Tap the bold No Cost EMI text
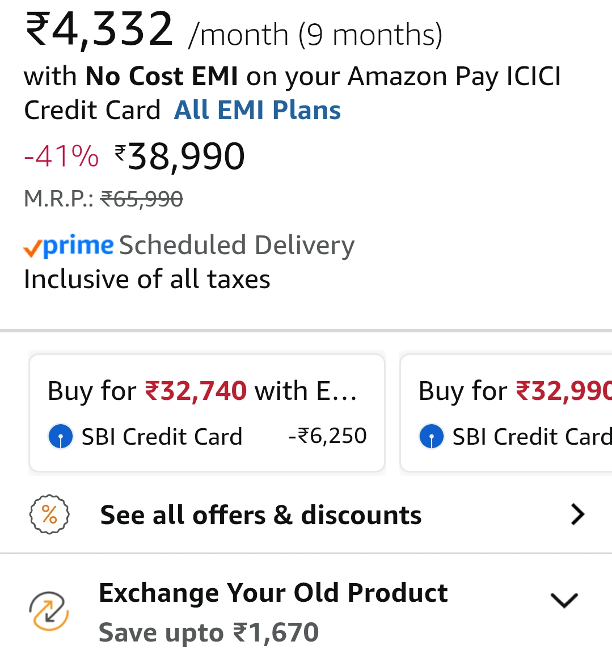Image resolution: width=612 pixels, height=671 pixels. 162,76
